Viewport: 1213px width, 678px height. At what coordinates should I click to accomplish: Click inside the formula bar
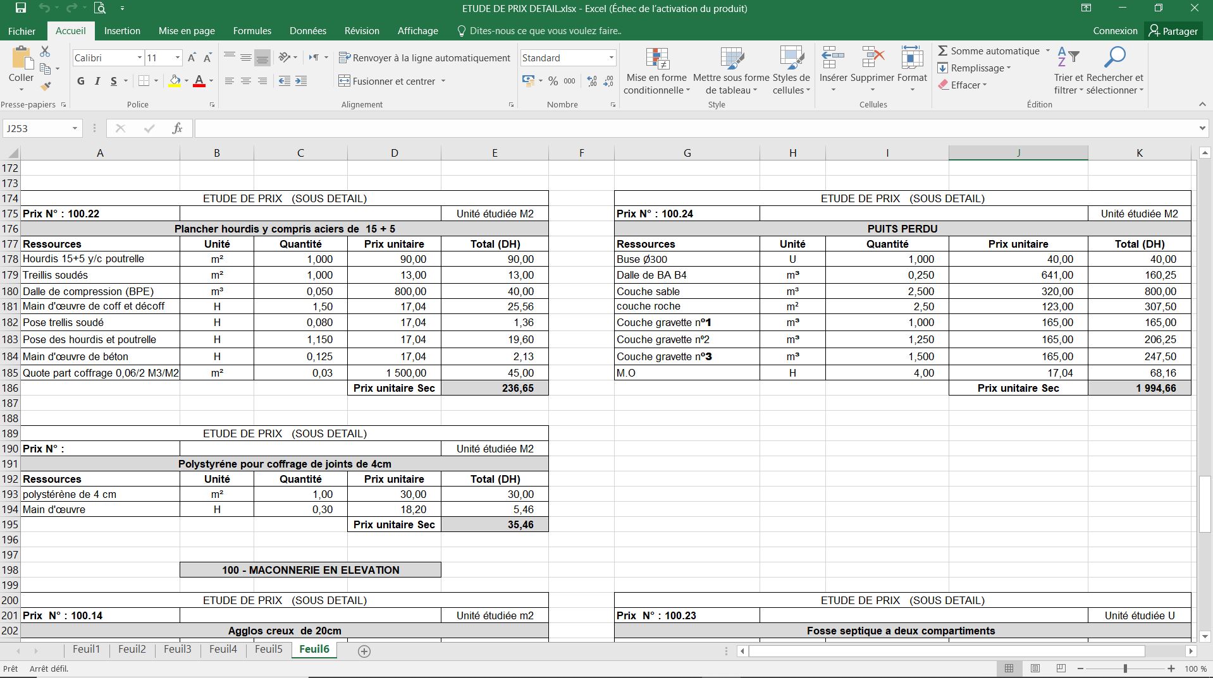coord(506,128)
